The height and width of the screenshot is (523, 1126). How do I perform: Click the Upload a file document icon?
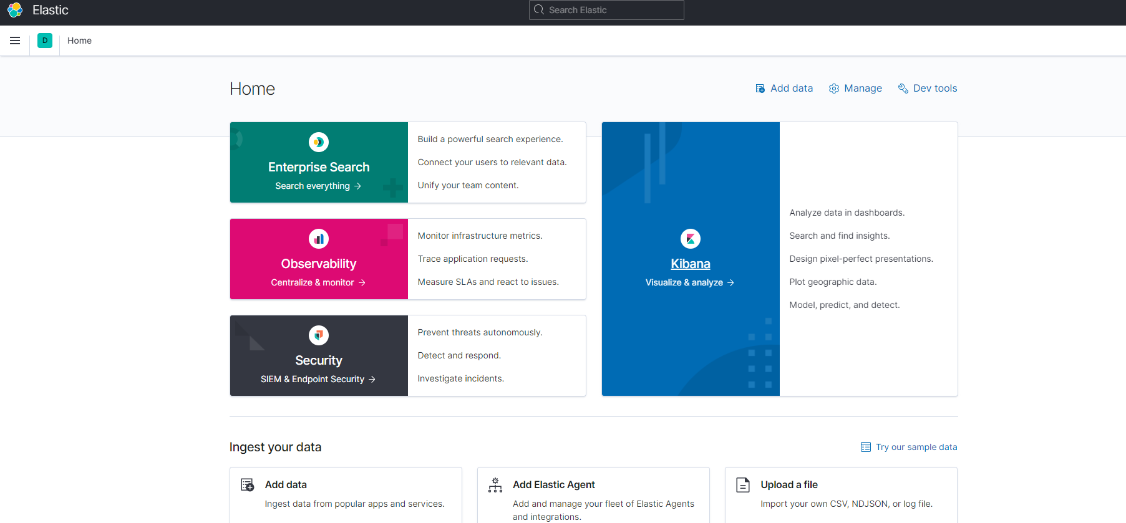coord(743,485)
